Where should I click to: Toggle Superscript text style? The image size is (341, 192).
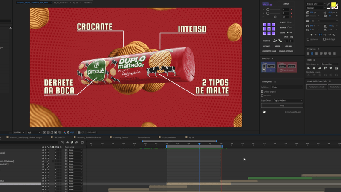click(329, 35)
